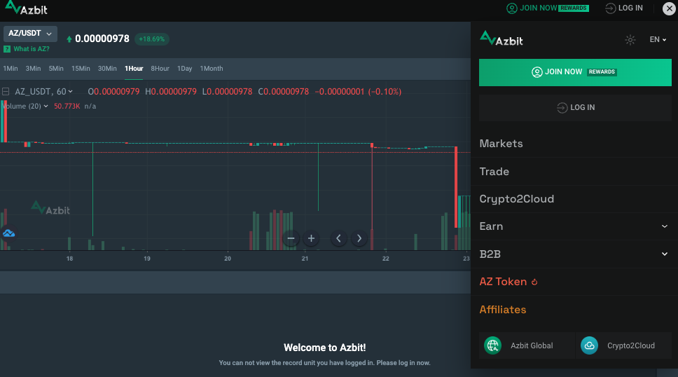Open the EN language dropdown

[x=658, y=40]
